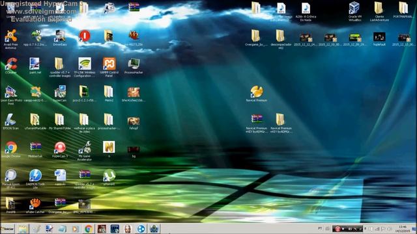Select Navicat Premium +KEY WinRAR archive
Screen dimensions: 417x234
[x=256, y=123]
